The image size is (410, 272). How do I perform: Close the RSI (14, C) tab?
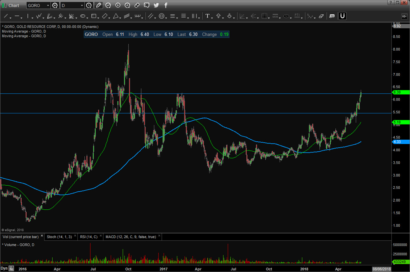pyautogui.click(x=101, y=236)
